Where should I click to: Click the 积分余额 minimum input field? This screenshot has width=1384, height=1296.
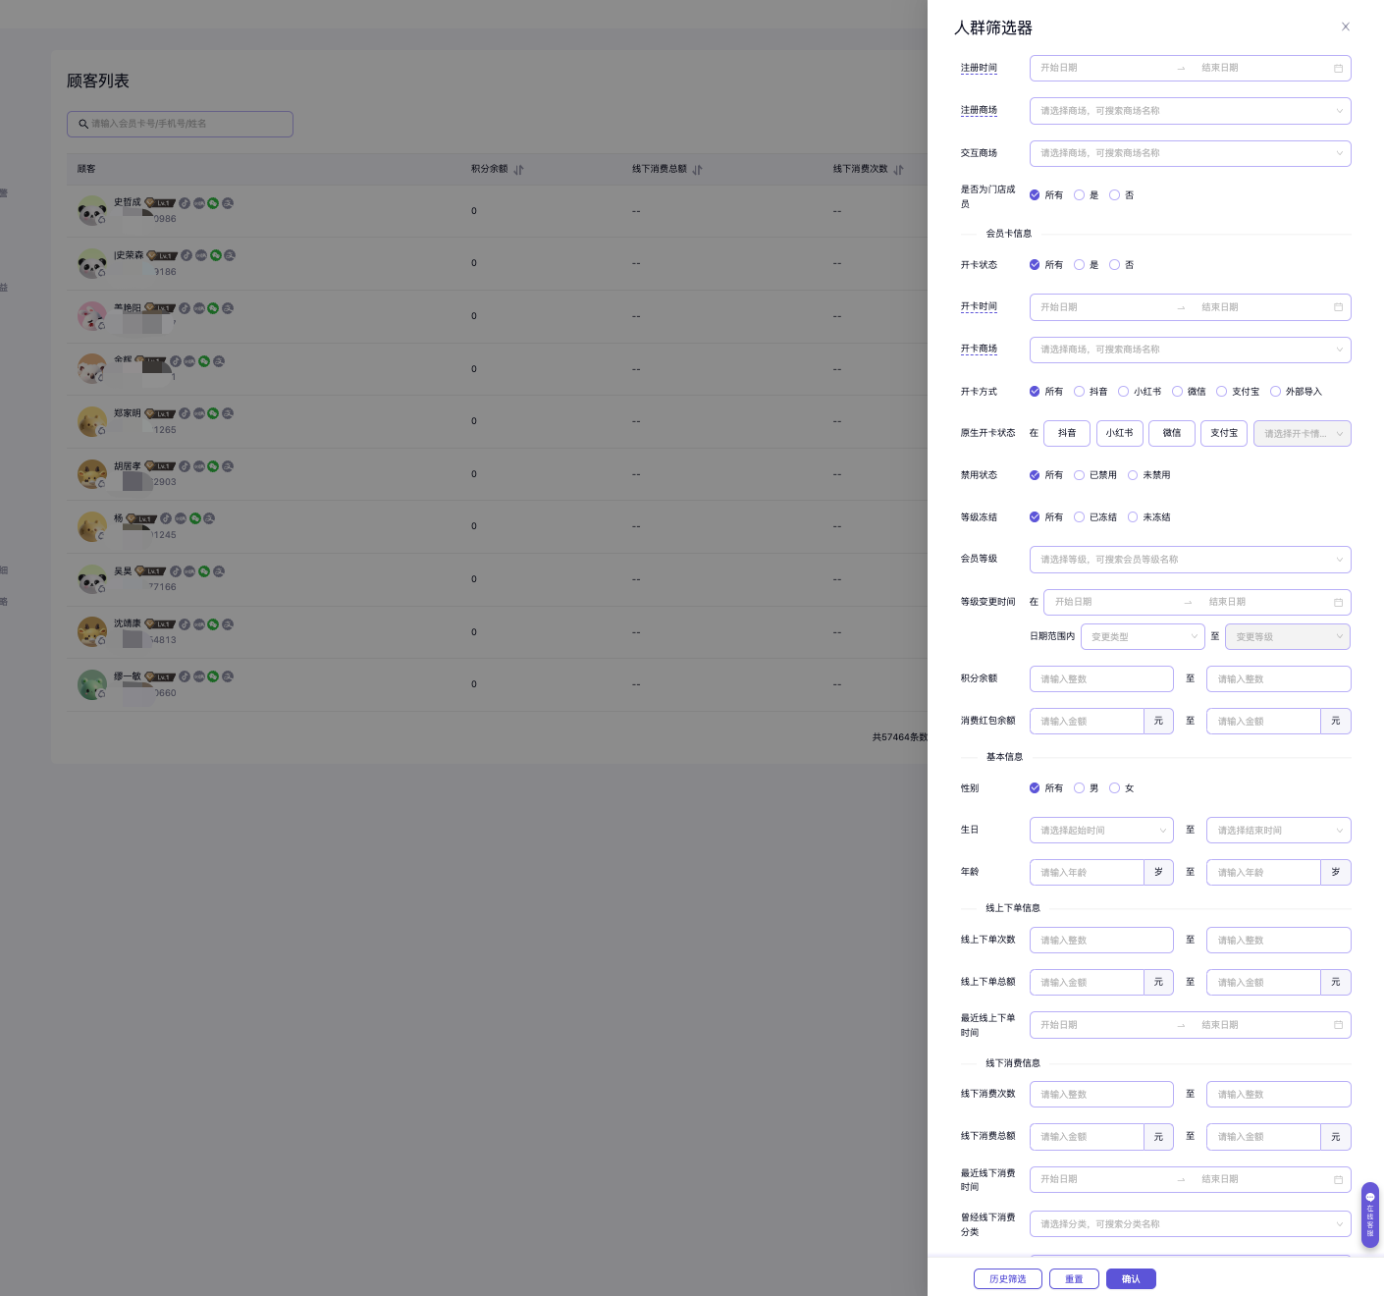1101,679
